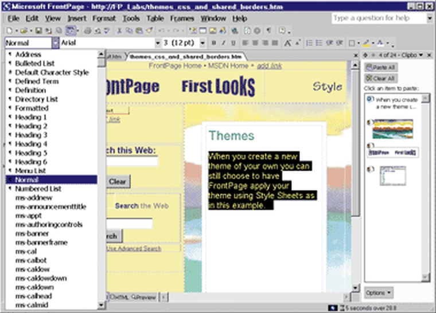Open the Insert menu
This screenshot has width=436, height=313.
coord(77,18)
